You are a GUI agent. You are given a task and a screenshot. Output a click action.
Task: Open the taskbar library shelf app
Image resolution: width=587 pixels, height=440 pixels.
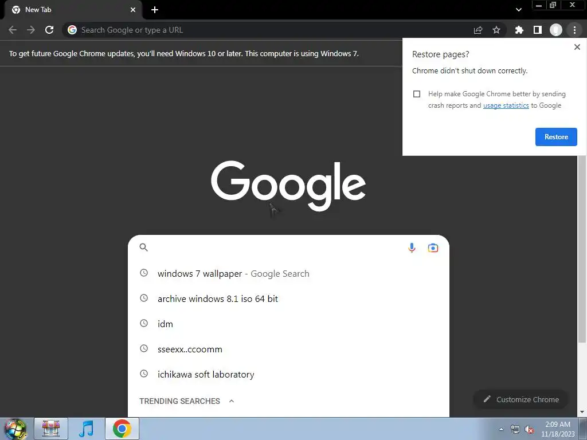coord(51,429)
